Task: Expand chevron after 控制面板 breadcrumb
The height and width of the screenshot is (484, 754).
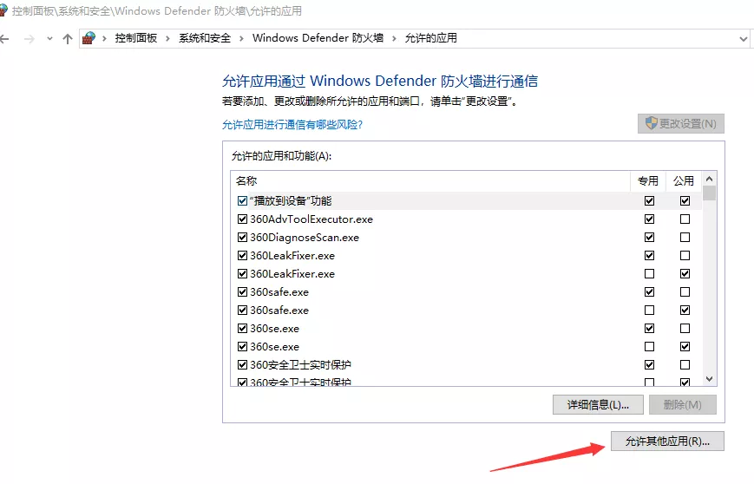Action: coord(167,38)
